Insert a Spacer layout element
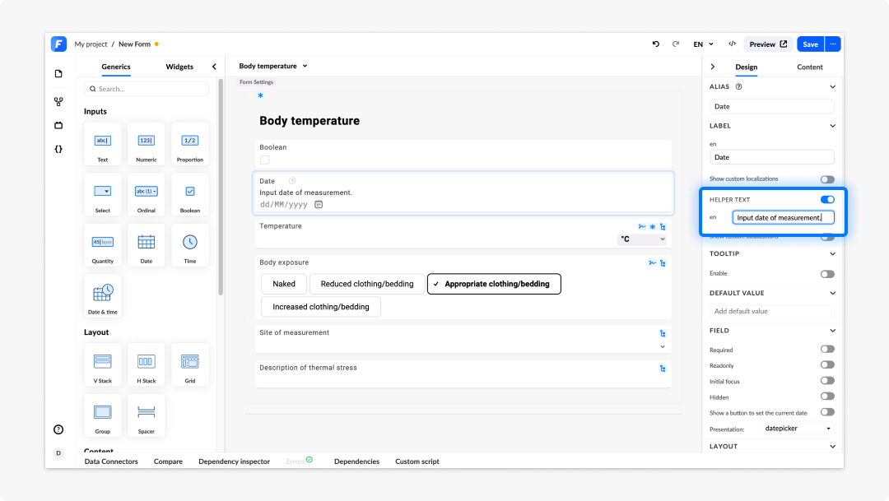Viewport: 889px width, 501px height. (147, 415)
